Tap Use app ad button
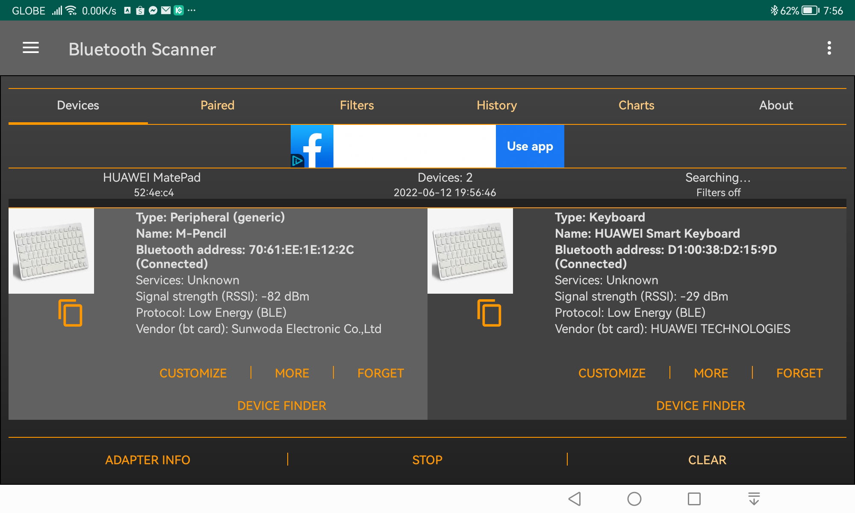 [x=530, y=146]
